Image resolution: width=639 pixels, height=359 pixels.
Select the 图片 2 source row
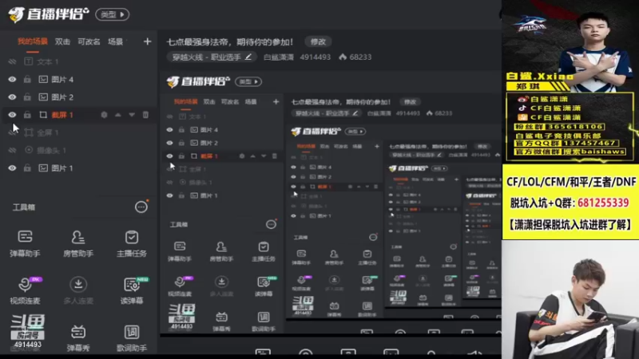79,97
